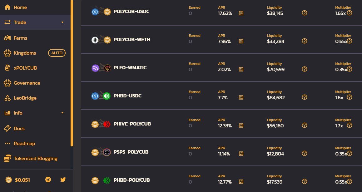Viewport: 362px width, 192px height.
Task: Click the multiplier help icon for POLYCUB-USDC
Action: pyautogui.click(x=350, y=13)
